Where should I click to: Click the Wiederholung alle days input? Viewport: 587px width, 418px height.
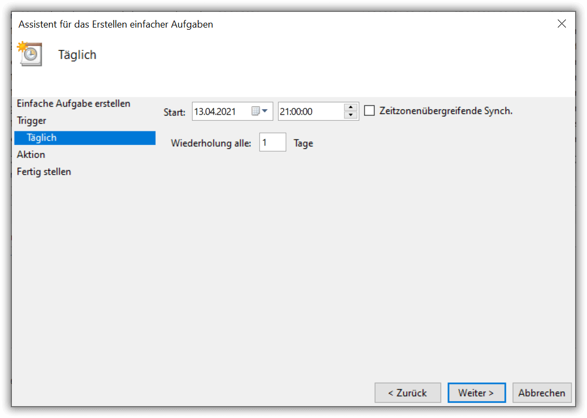tap(273, 142)
